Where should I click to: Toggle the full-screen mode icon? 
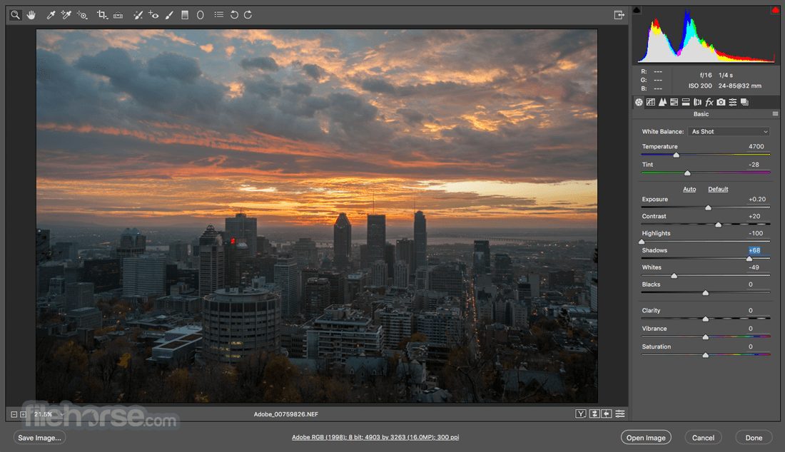(619, 14)
